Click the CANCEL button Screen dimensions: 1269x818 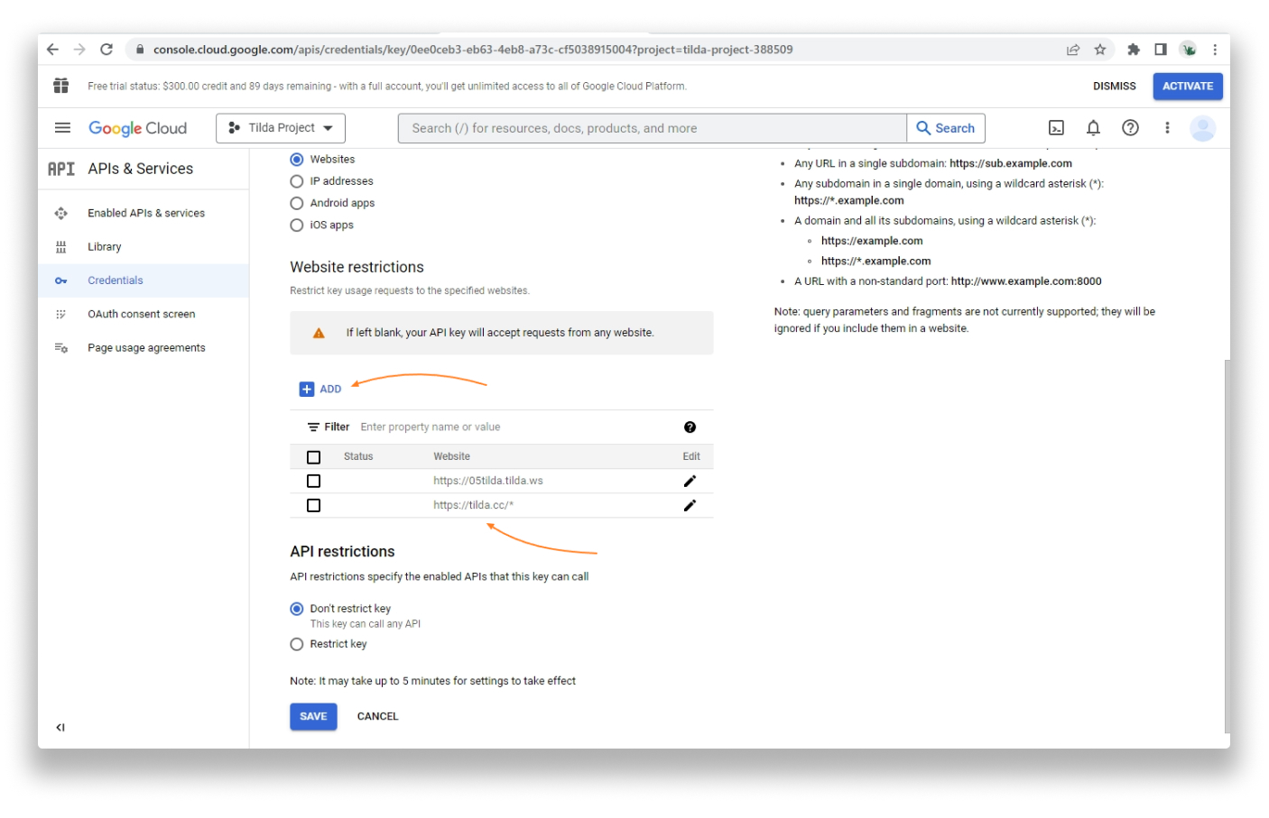(x=377, y=717)
